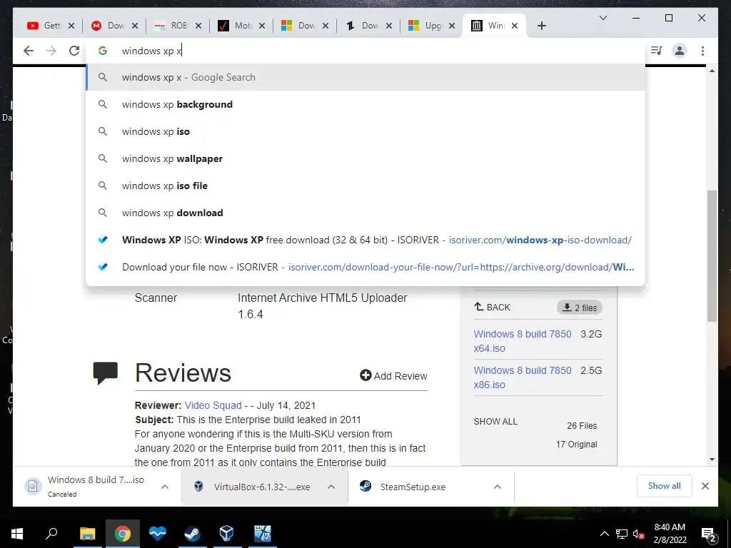Viewport: 731px width, 548px height.
Task: Switch to the Microsoft 'Upg' tab
Action: (425, 26)
